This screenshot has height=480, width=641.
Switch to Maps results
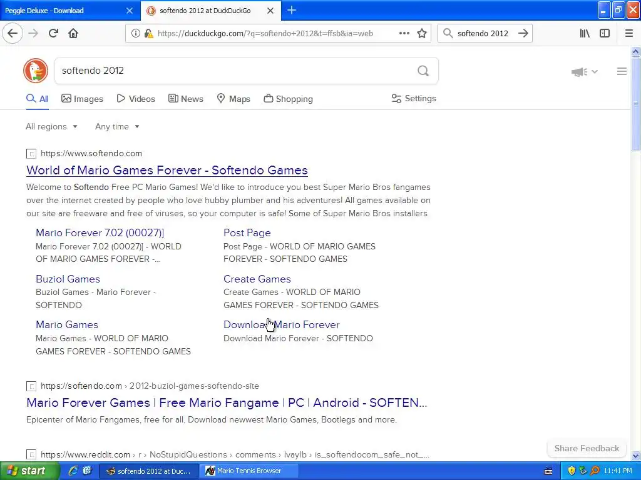pyautogui.click(x=233, y=99)
